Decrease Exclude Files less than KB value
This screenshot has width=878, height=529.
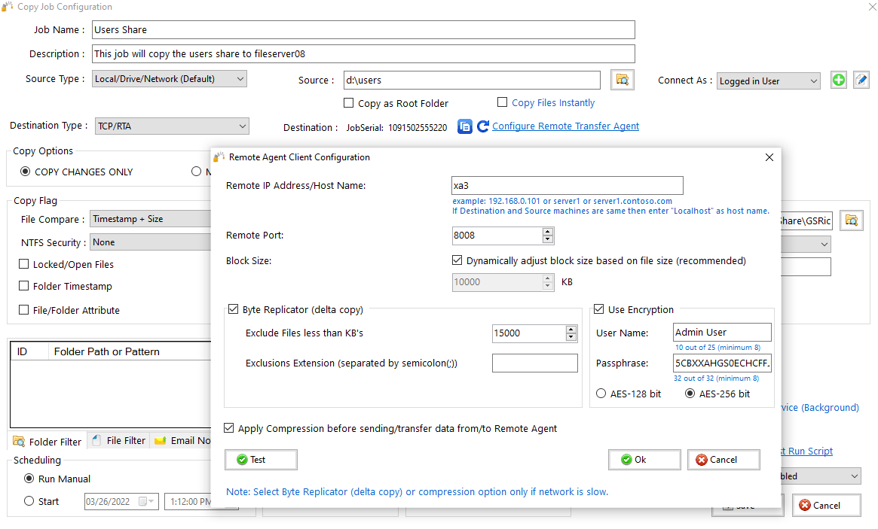pos(571,337)
